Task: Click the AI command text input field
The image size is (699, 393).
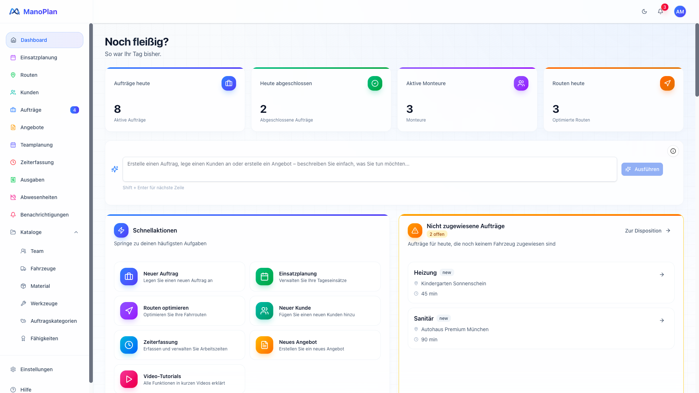Action: [370, 169]
